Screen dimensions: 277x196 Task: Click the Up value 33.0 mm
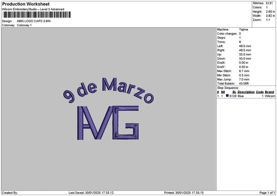tap(245, 55)
